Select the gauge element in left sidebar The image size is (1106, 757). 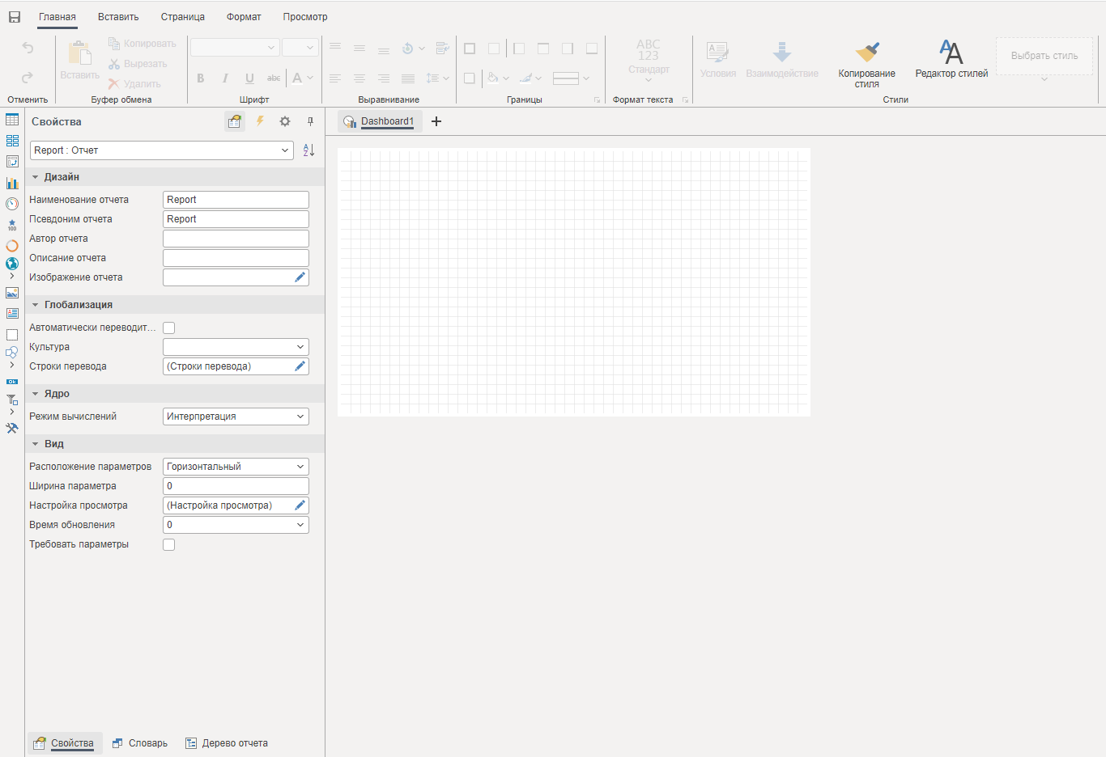click(x=12, y=204)
